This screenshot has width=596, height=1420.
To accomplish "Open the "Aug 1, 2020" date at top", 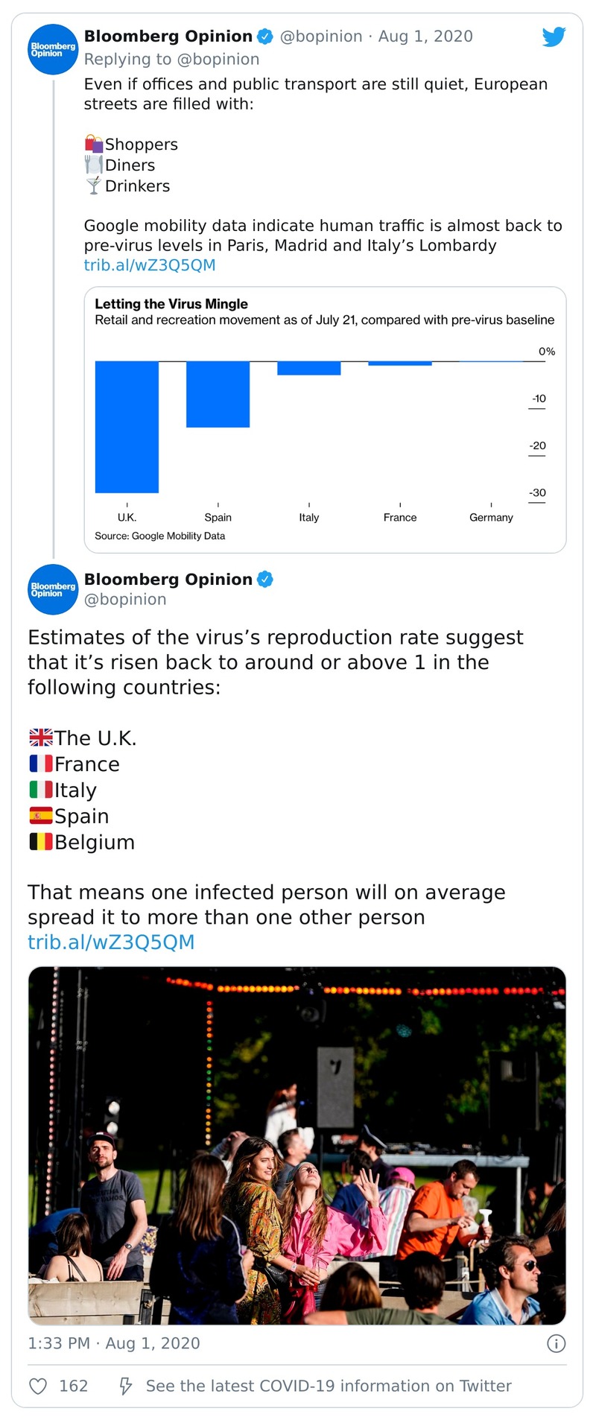I will point(425,37).
